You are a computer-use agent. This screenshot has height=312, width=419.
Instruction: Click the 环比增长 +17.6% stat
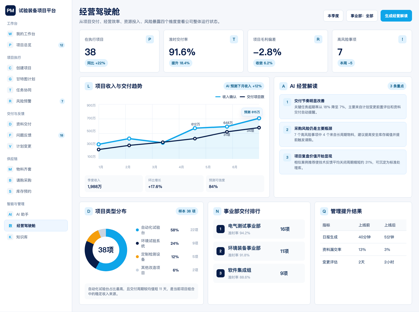pos(174,184)
